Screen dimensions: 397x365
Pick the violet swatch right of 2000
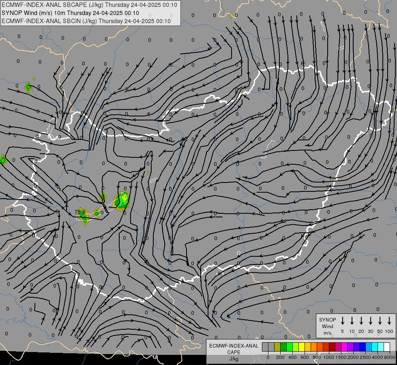(x=357, y=347)
